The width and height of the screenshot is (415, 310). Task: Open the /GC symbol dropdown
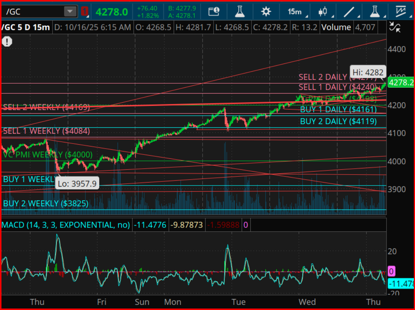tap(69, 11)
